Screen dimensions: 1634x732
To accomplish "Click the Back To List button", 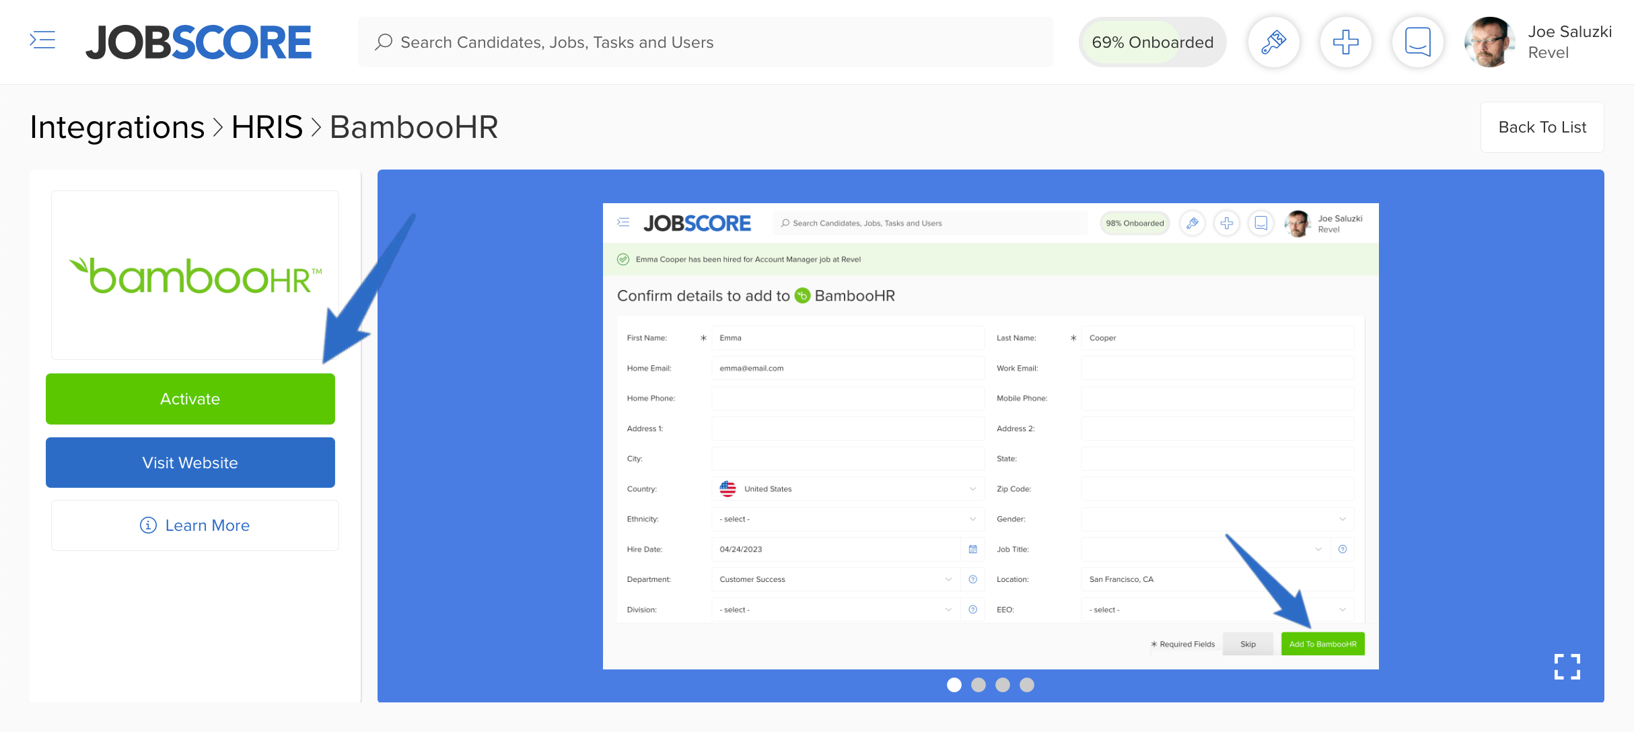I will (1542, 127).
